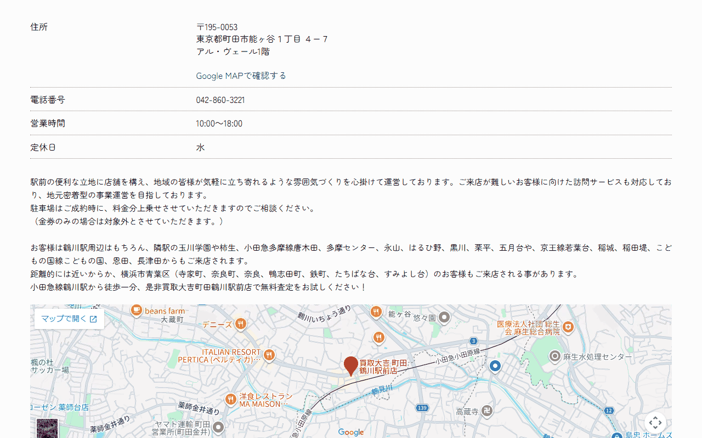Click the 大蔵町 area label
The width and height of the screenshot is (702, 438).
173,319
